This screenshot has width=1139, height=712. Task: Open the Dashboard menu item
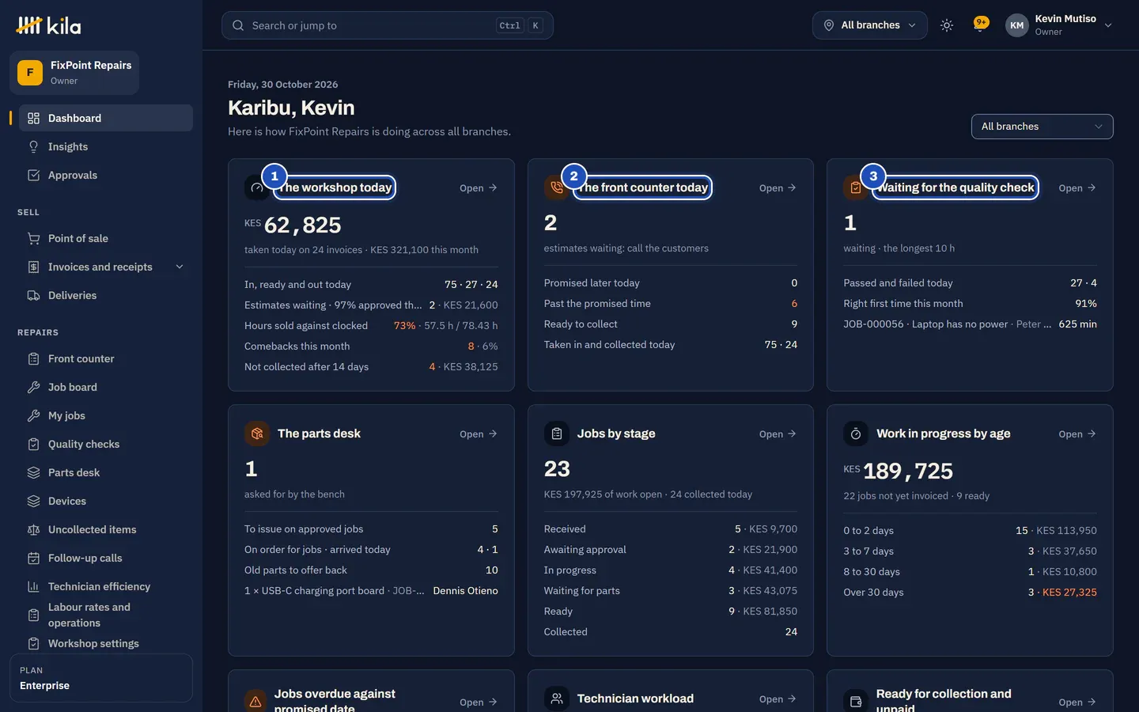pos(106,118)
